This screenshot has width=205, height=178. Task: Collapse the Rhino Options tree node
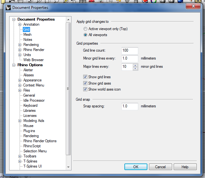pos(14,65)
